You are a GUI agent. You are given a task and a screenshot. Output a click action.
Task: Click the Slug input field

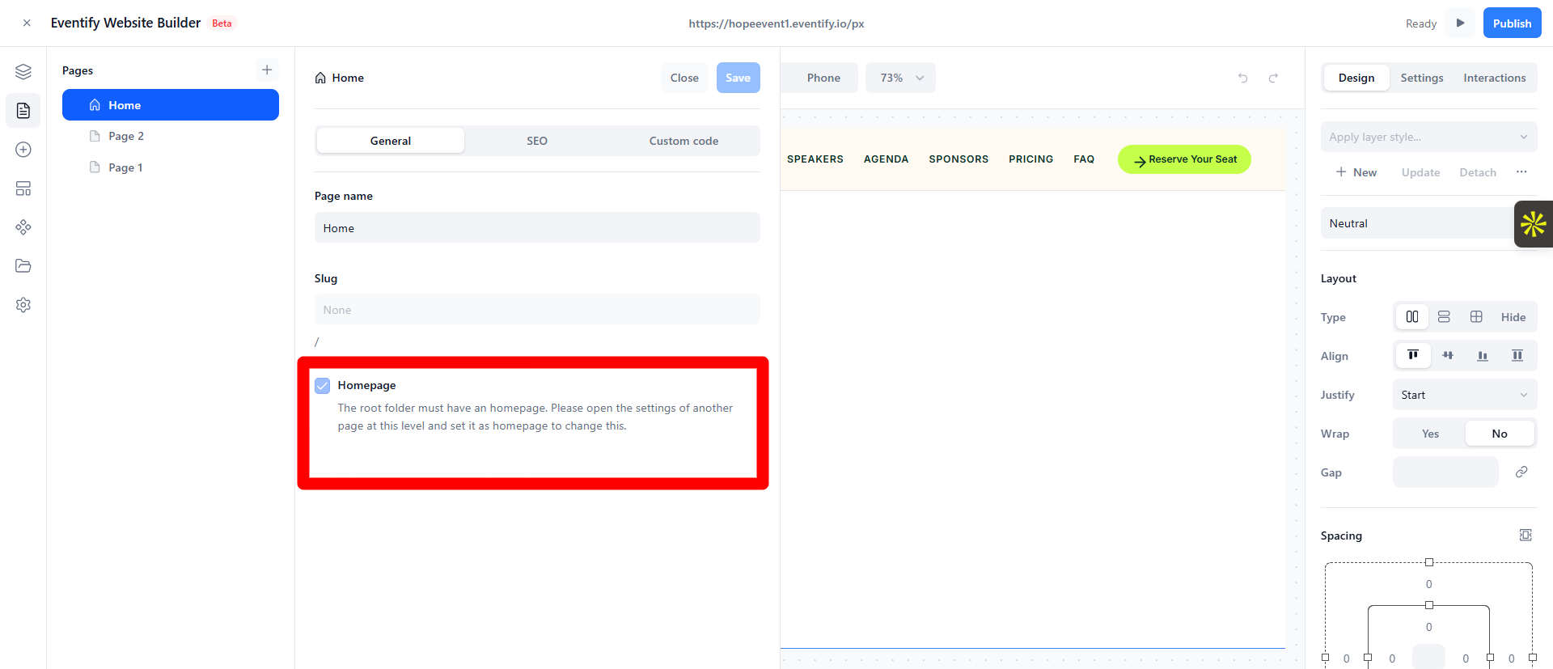537,309
